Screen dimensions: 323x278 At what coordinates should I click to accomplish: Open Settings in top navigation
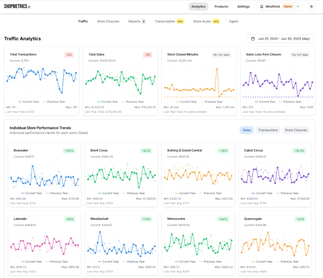click(243, 6)
